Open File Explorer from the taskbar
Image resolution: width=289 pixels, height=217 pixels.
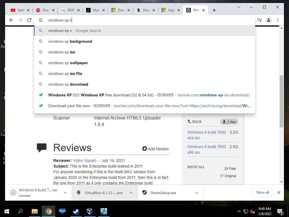click(x=34, y=211)
